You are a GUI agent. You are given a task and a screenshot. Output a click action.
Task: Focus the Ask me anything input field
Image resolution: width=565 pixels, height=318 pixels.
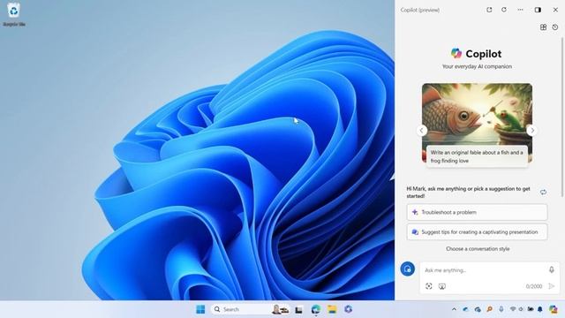coord(483,270)
